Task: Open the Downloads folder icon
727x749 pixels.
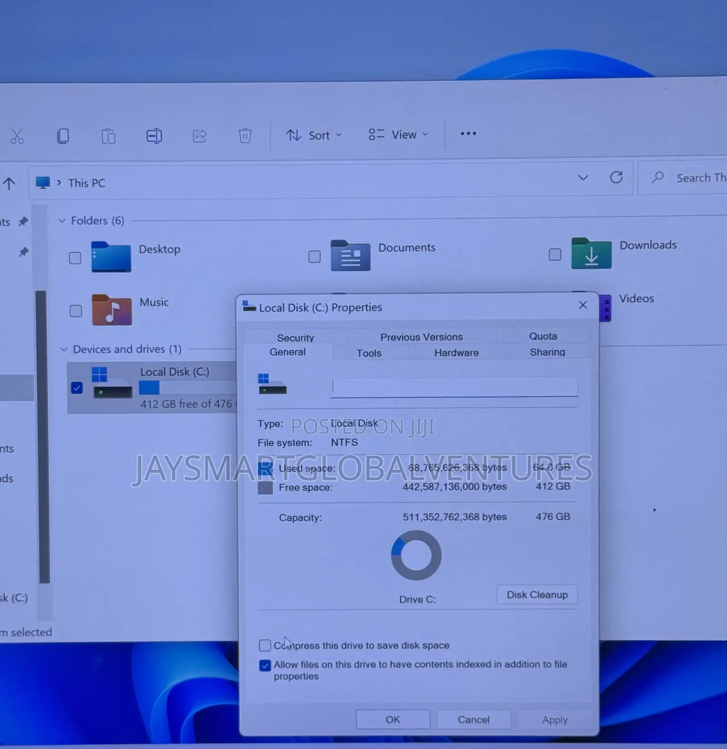Action: 591,253
